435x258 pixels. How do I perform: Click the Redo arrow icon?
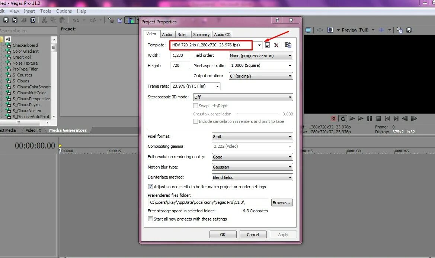(93, 20)
